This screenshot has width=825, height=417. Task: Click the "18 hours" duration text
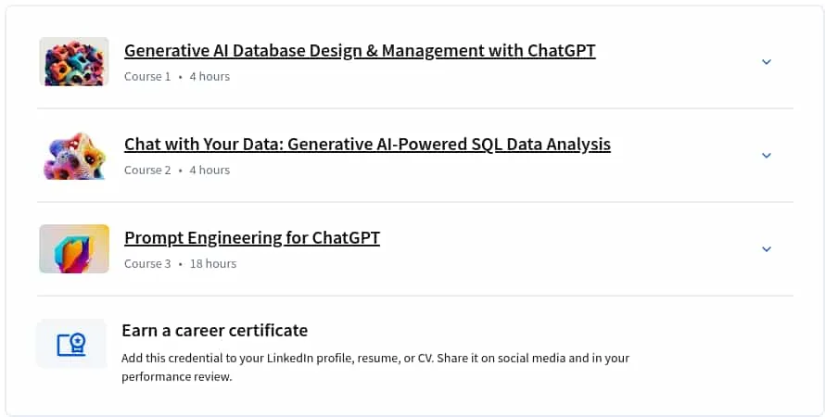[x=213, y=264]
